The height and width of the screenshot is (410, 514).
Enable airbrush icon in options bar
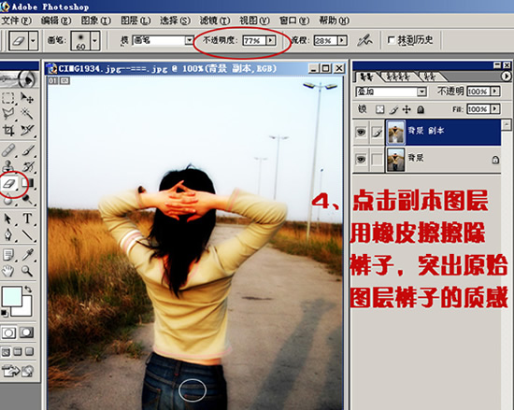click(x=364, y=40)
